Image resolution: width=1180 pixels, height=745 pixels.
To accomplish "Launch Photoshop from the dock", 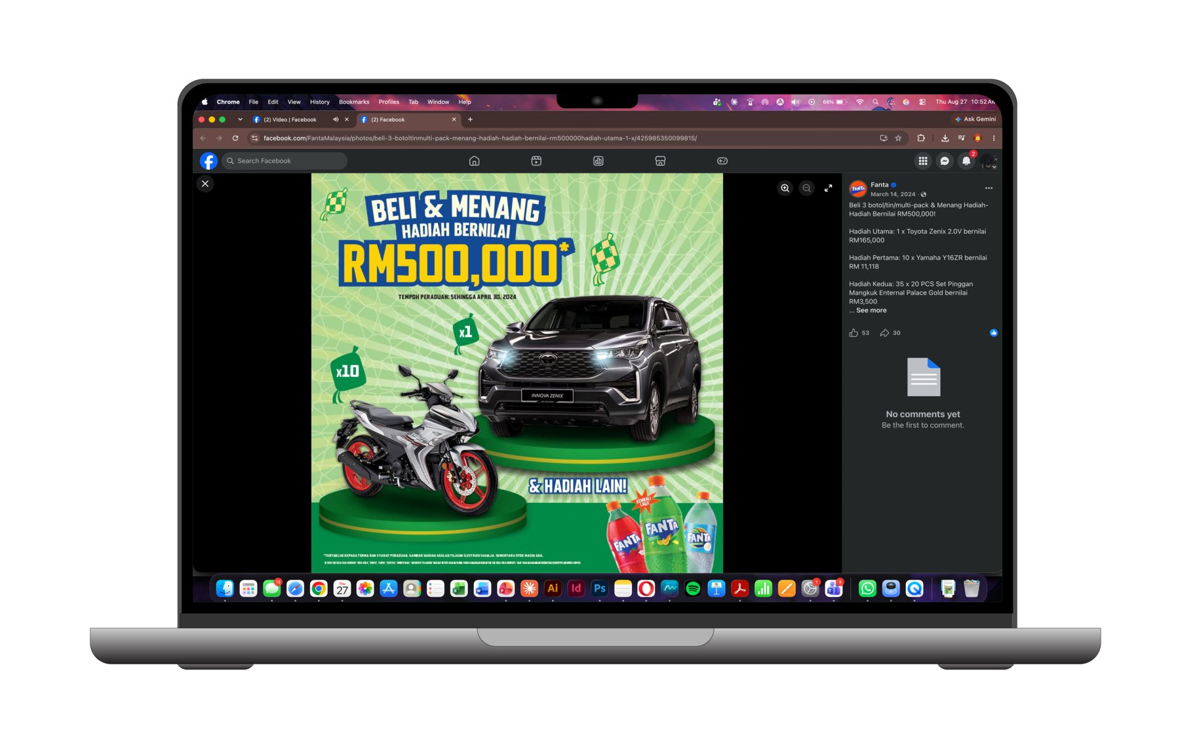I will pos(599,589).
